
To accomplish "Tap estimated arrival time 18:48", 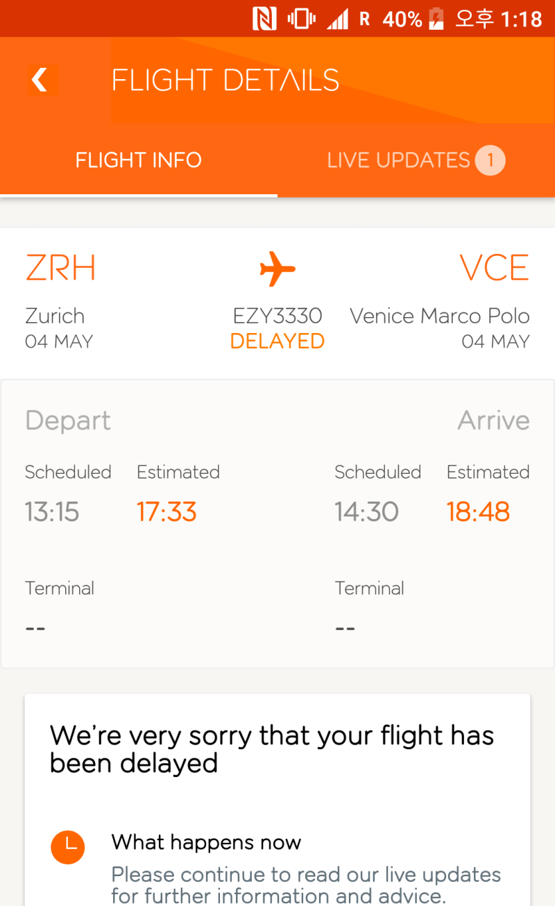I will click(x=478, y=512).
